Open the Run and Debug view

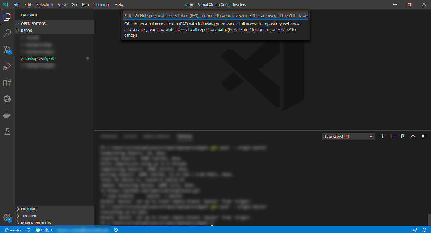[7, 66]
